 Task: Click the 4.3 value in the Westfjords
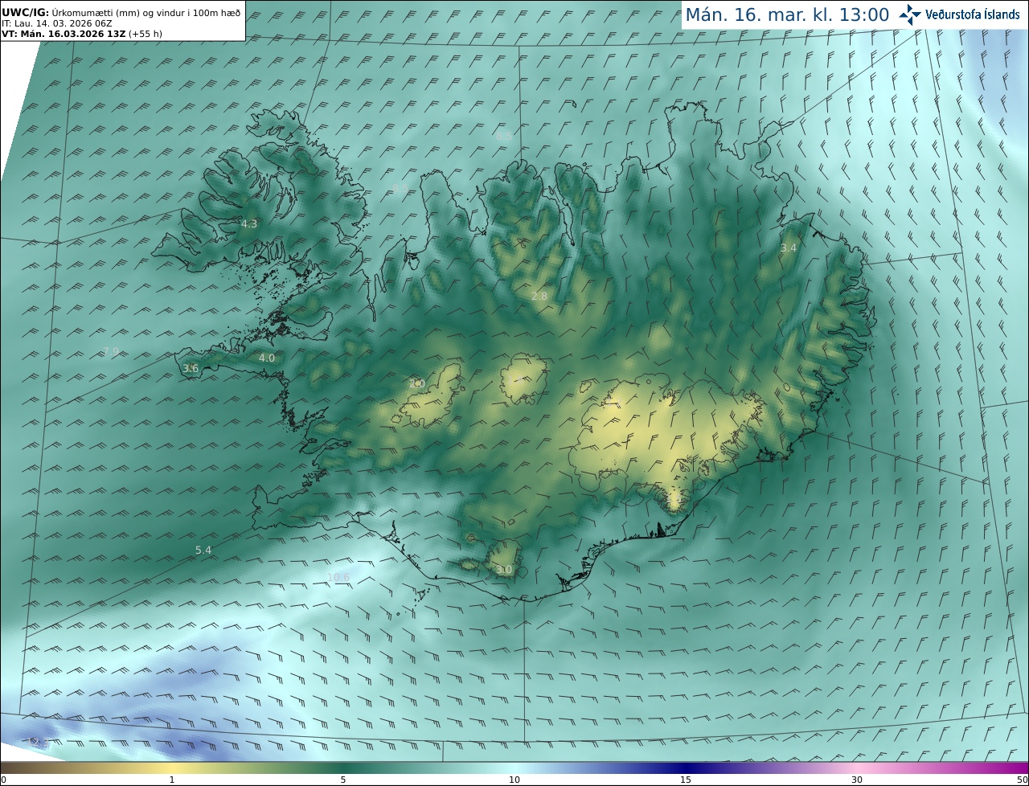249,224
